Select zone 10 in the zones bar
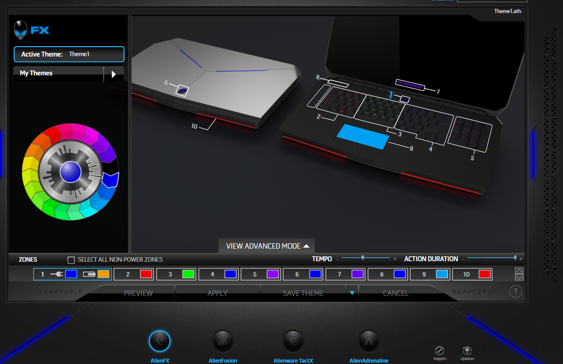 coord(472,274)
